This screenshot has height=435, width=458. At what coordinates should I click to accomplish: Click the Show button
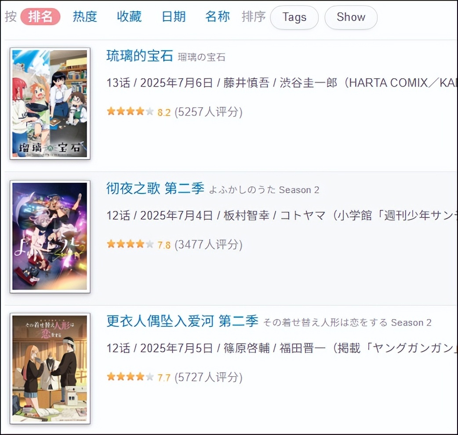click(x=351, y=17)
